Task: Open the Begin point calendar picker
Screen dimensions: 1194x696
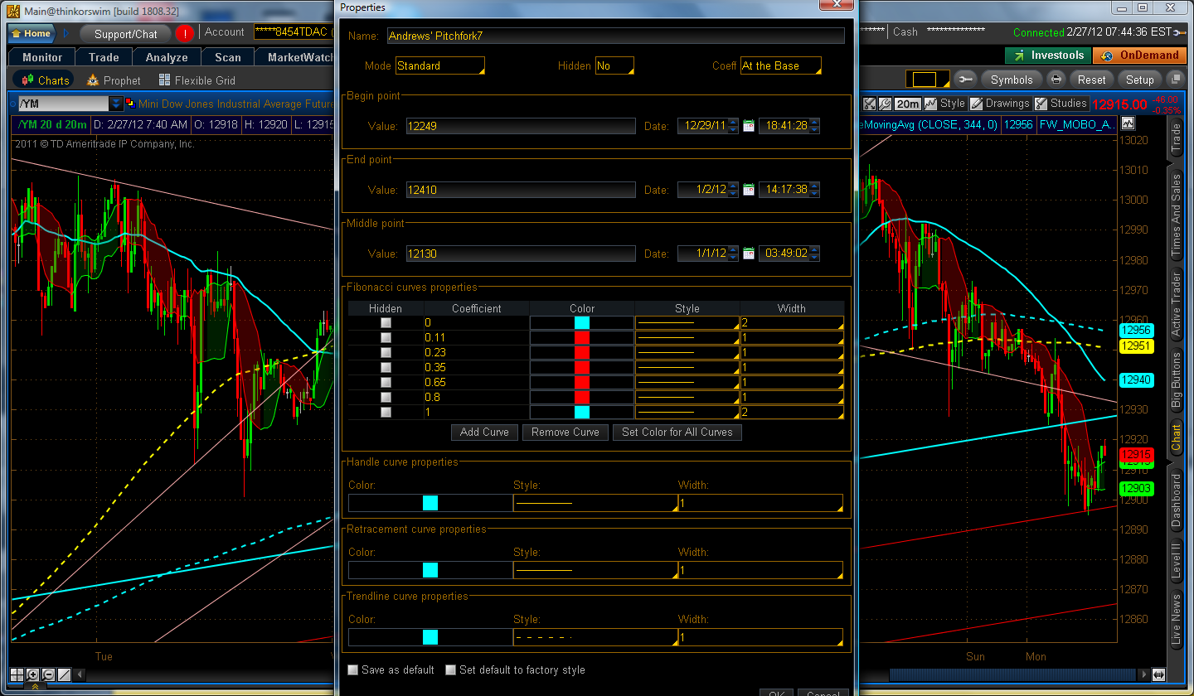Action: click(x=749, y=126)
